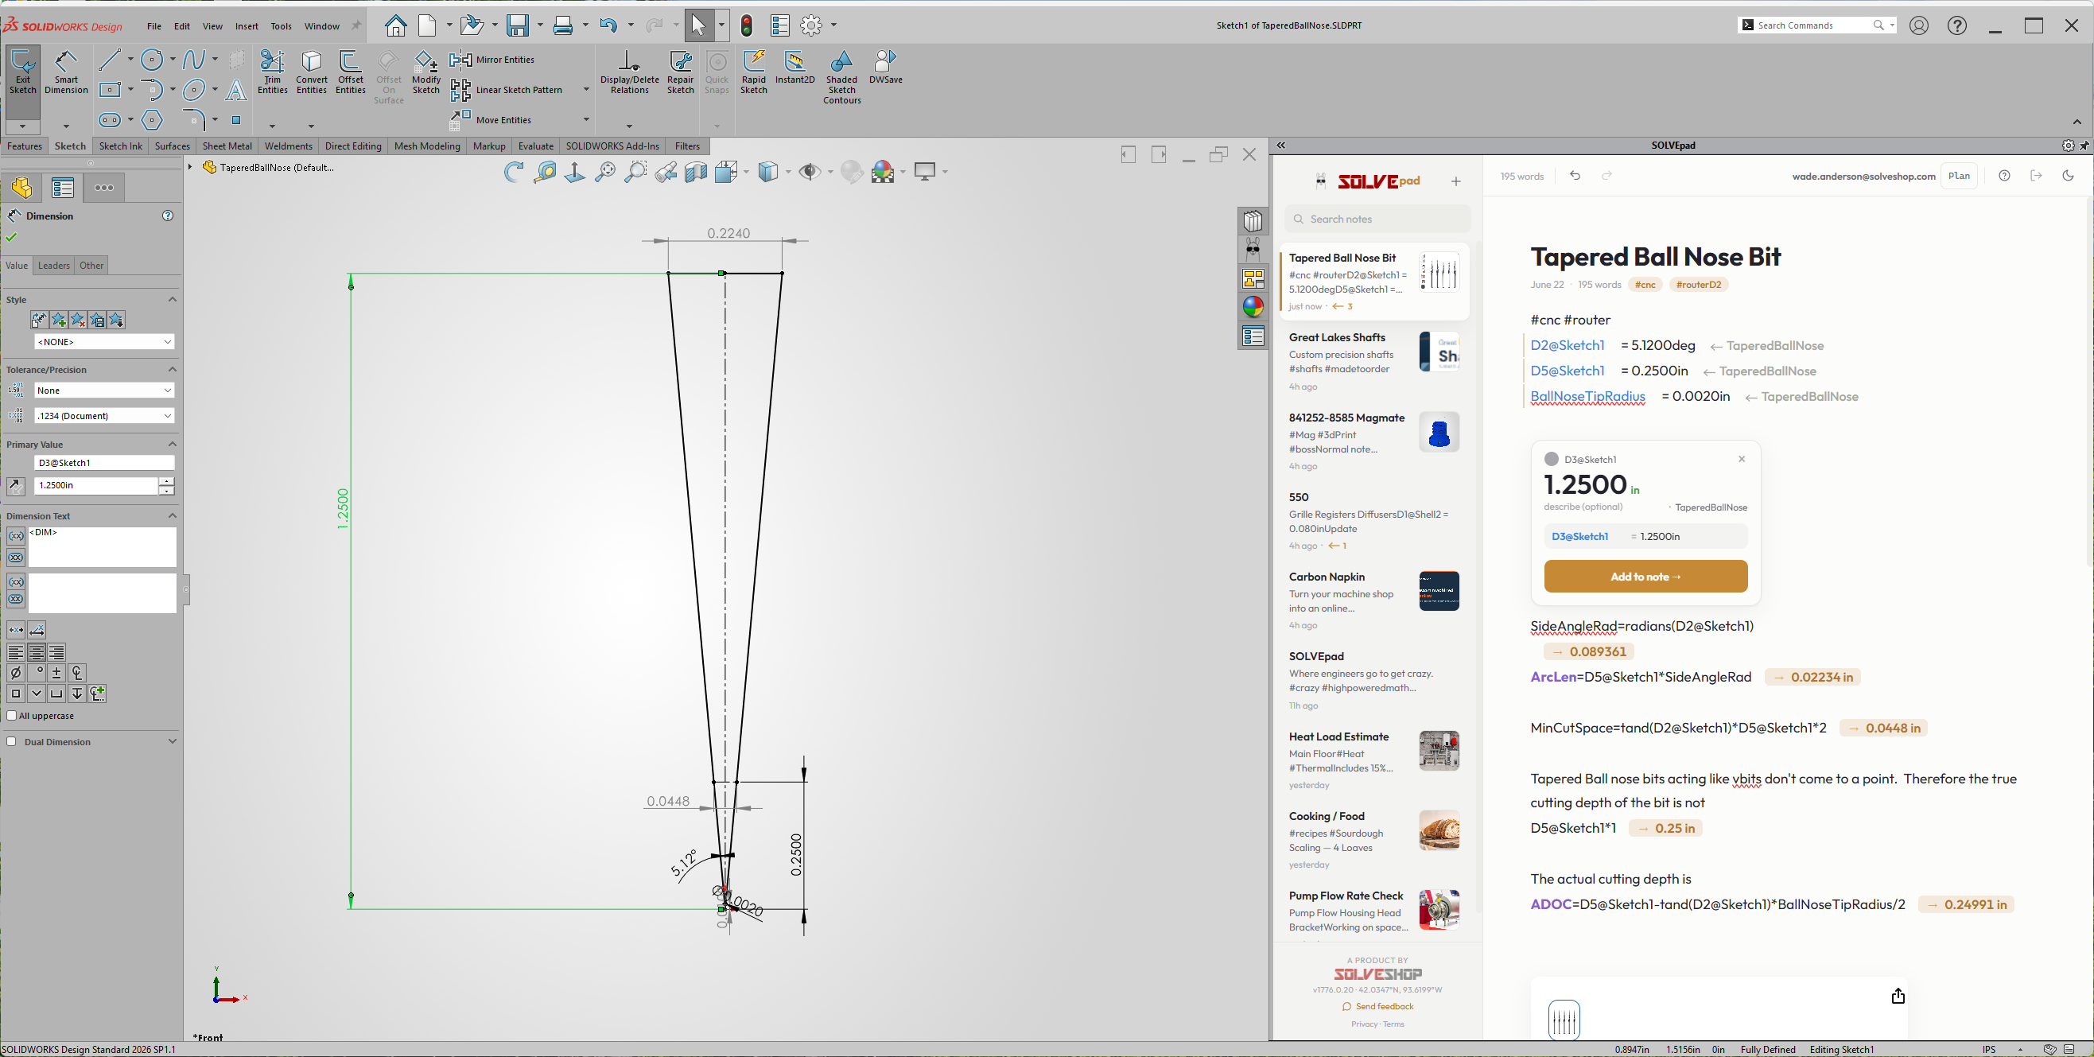
Task: Select center justify for dimension text
Action: pyautogui.click(x=37, y=652)
